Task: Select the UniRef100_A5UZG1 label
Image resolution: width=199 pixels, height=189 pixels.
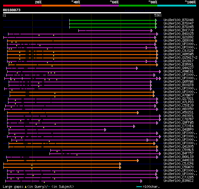Action: [178, 113]
